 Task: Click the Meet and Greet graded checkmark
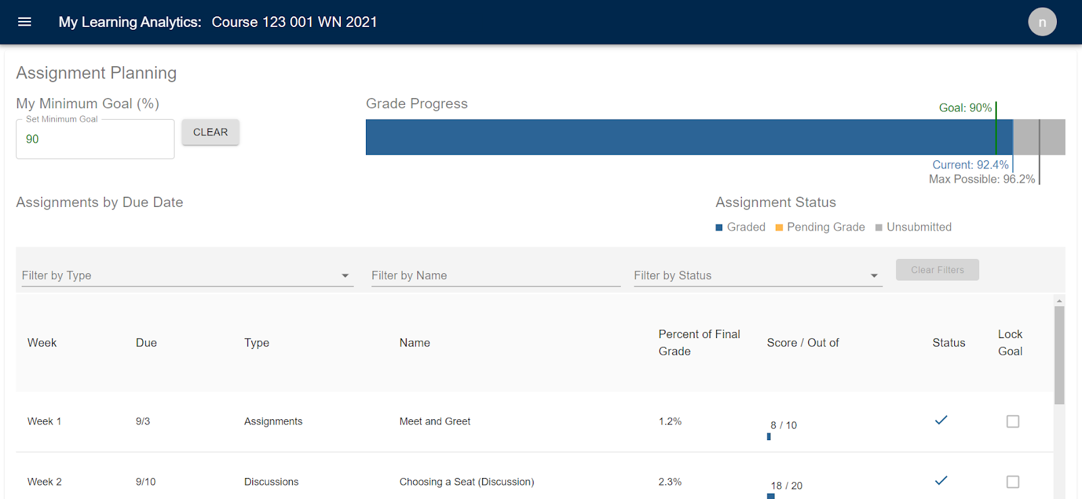pyautogui.click(x=941, y=420)
